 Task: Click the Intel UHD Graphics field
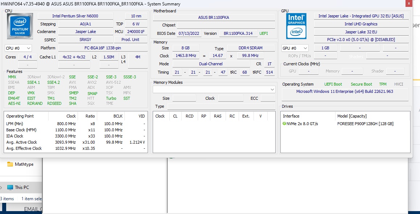coord(361,24)
